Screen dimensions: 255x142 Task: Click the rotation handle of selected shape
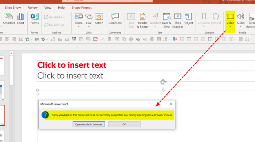(x=163, y=82)
